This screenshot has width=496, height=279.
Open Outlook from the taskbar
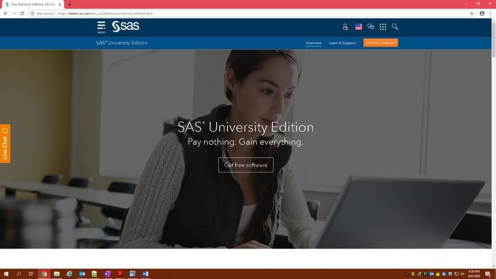(x=82, y=274)
